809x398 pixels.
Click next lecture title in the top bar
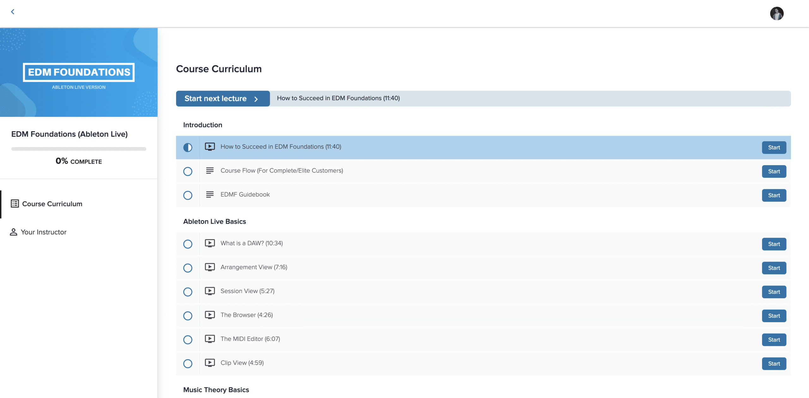[338, 98]
